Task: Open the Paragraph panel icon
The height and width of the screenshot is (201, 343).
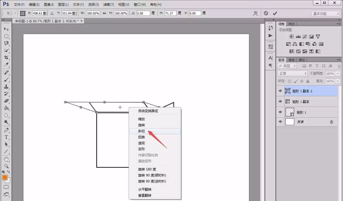Action: pos(271,66)
